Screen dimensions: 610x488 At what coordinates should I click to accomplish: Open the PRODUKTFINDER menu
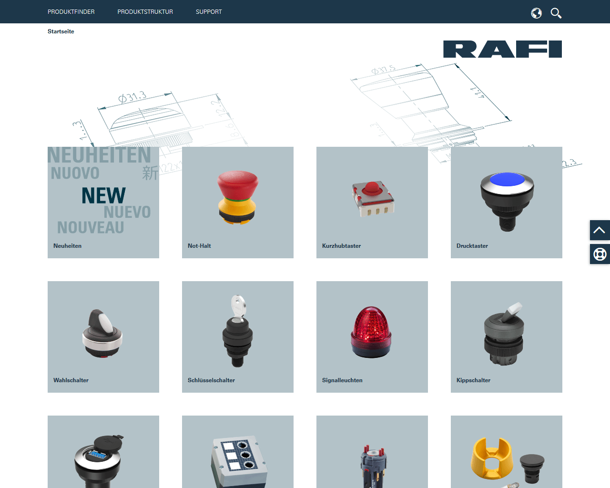tap(71, 11)
